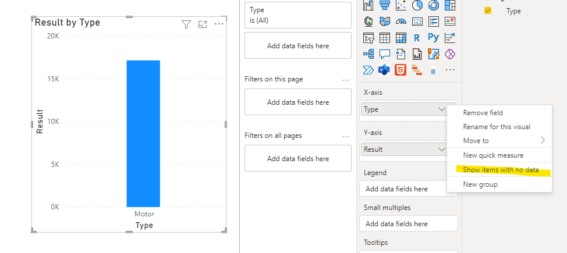The image size is (567, 253).
Task: Click Add data fields under Filters on this page
Action: (x=298, y=102)
